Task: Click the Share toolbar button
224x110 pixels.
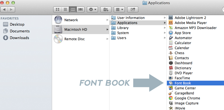Action: (133, 9)
